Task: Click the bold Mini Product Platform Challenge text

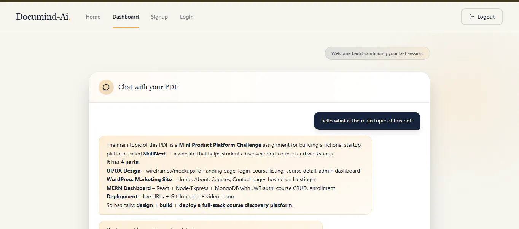Action: point(220,145)
